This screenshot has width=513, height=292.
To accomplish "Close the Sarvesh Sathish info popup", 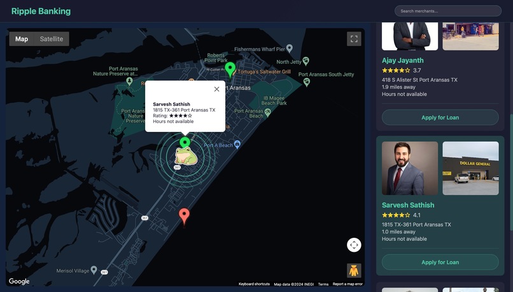I will pos(216,89).
